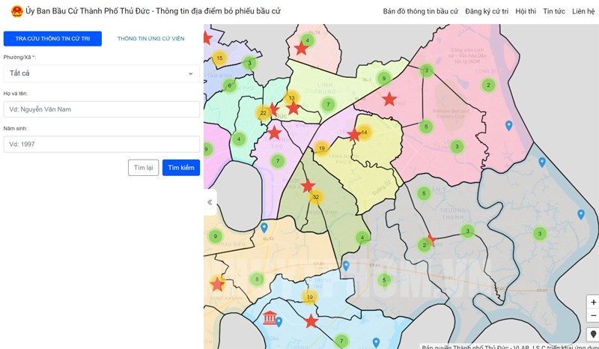Zoom out the map with minus button
Screen dimensions: 599x349
(593, 315)
